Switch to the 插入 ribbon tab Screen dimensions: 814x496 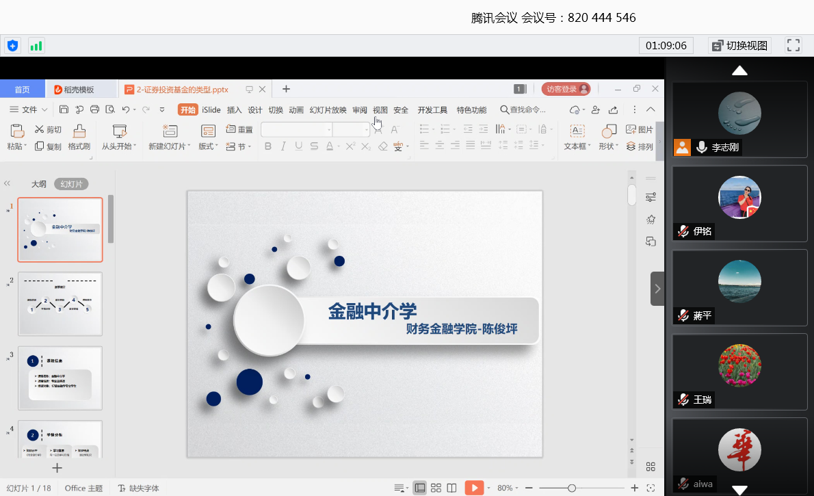[233, 109]
